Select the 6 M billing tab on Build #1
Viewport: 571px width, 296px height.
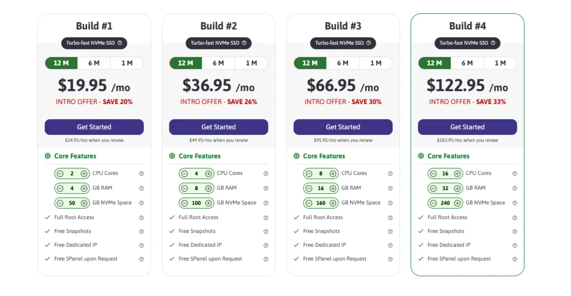pos(94,63)
